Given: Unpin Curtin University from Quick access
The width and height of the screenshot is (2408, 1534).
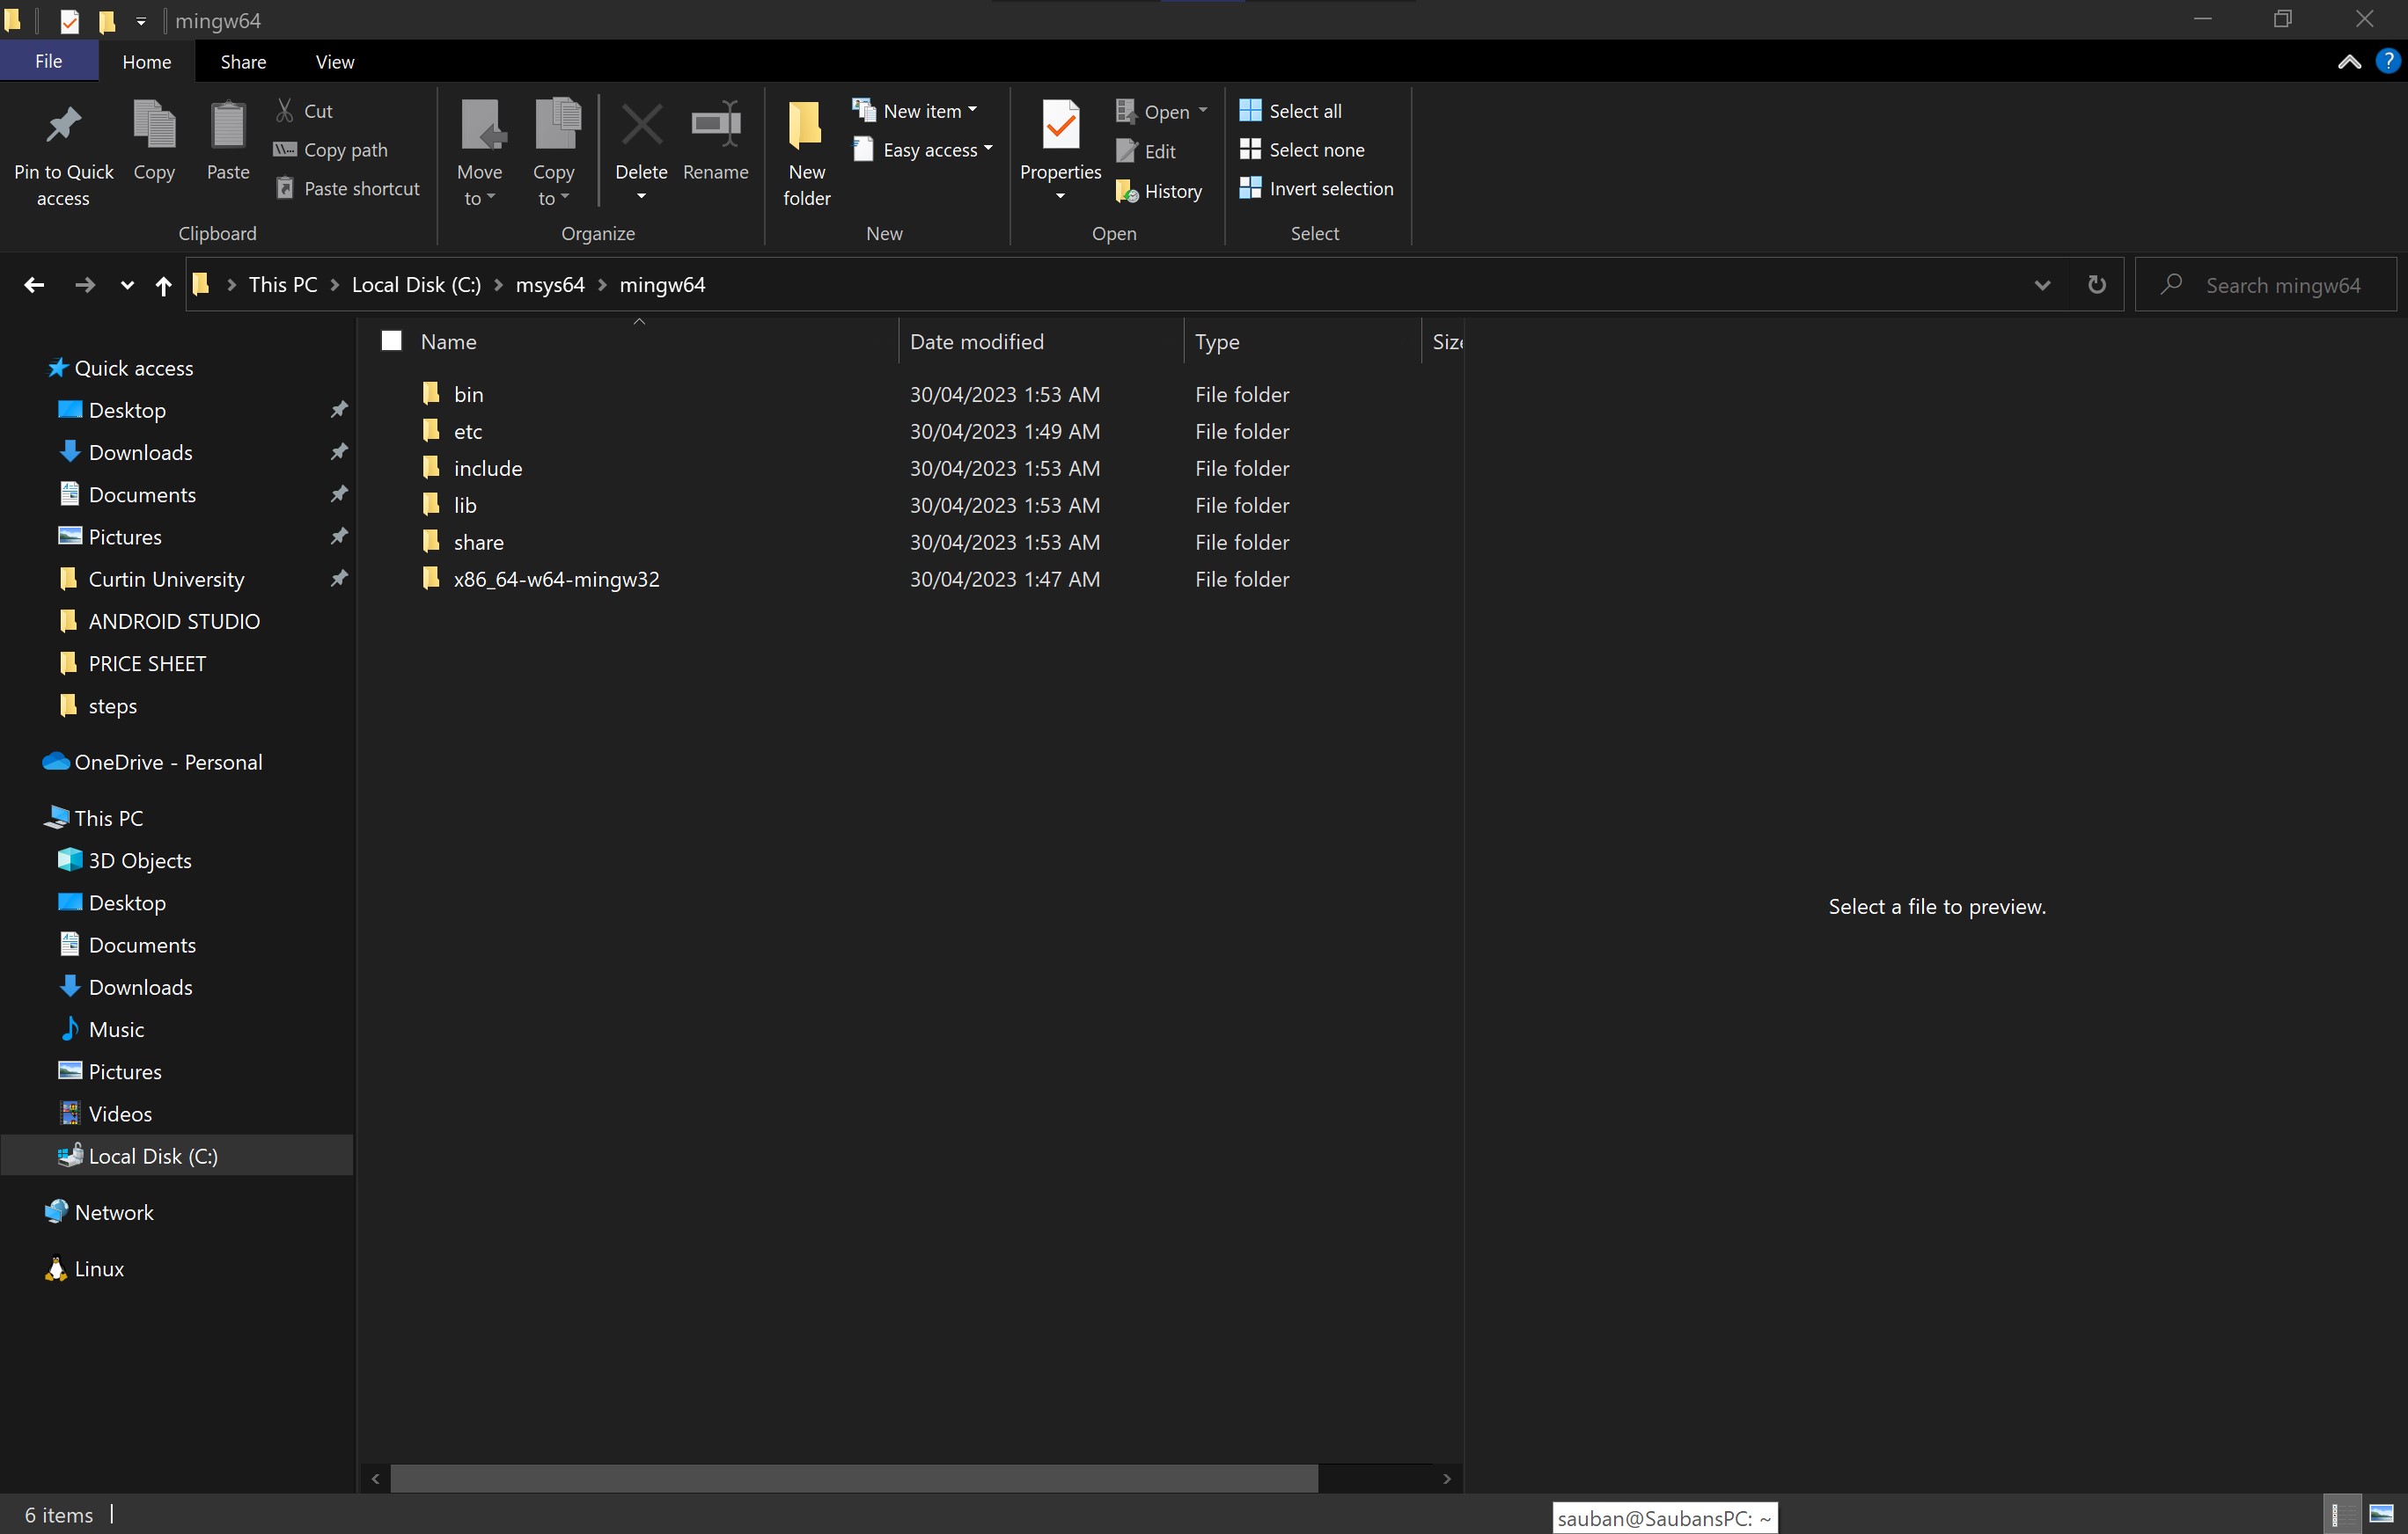Looking at the screenshot, I should pyautogui.click(x=339, y=579).
